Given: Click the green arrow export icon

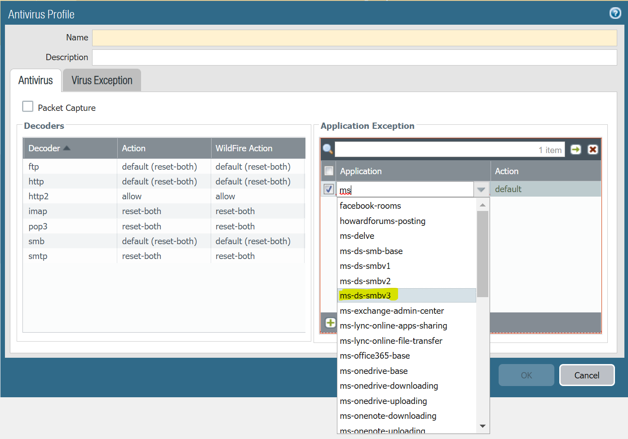Looking at the screenshot, I should (575, 149).
